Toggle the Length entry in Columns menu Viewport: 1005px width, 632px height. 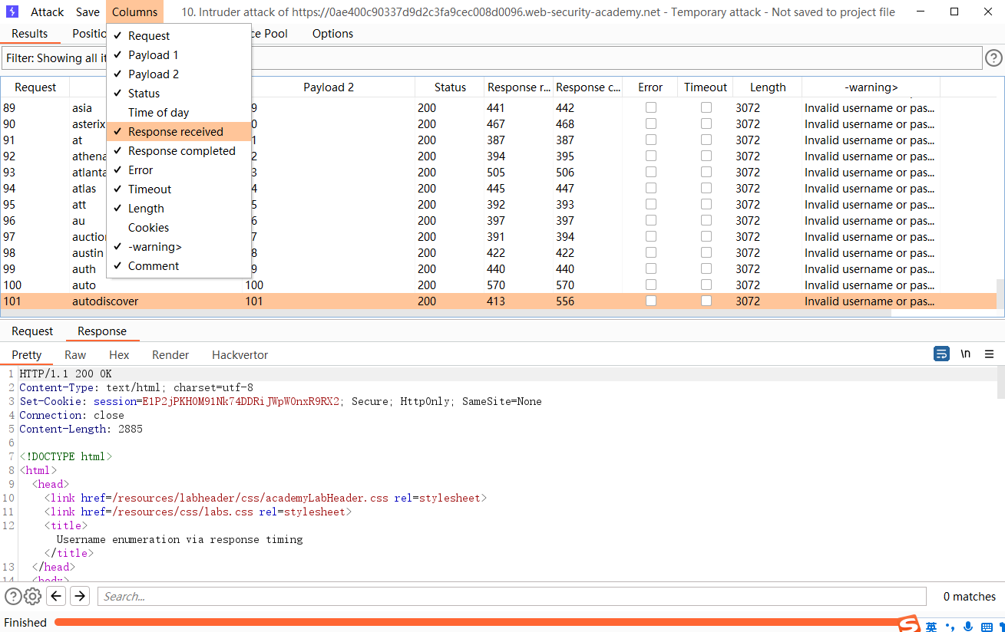tap(179, 208)
